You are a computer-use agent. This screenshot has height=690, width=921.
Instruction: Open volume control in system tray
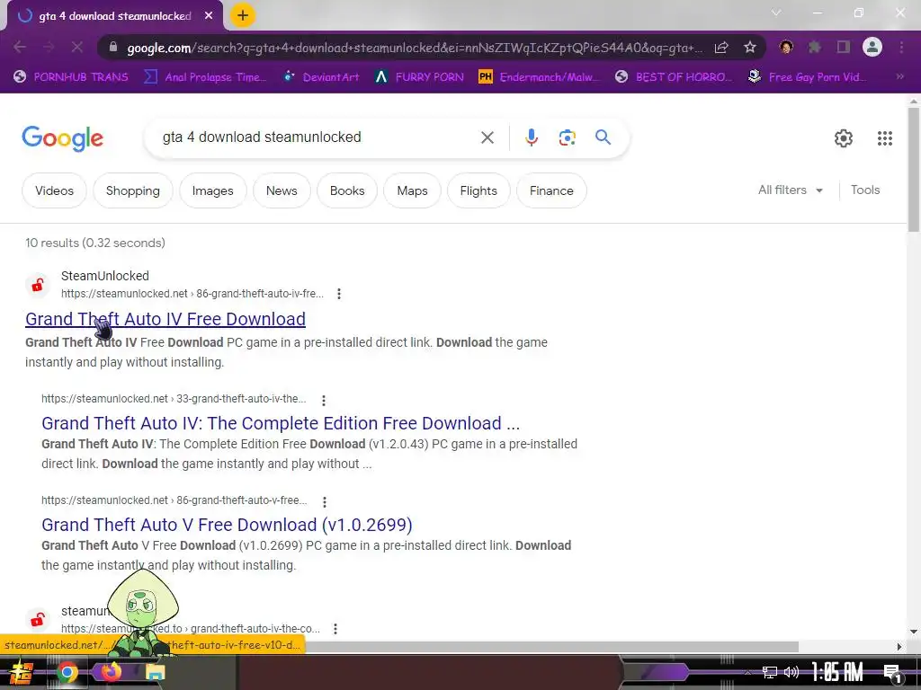coord(791,672)
